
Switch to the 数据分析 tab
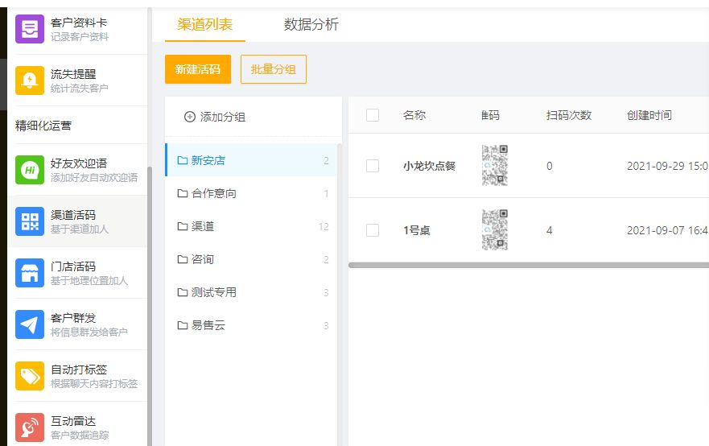[311, 24]
